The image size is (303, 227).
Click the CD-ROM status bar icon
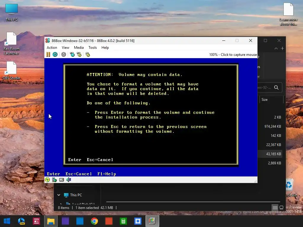pyautogui.click(x=47, y=180)
